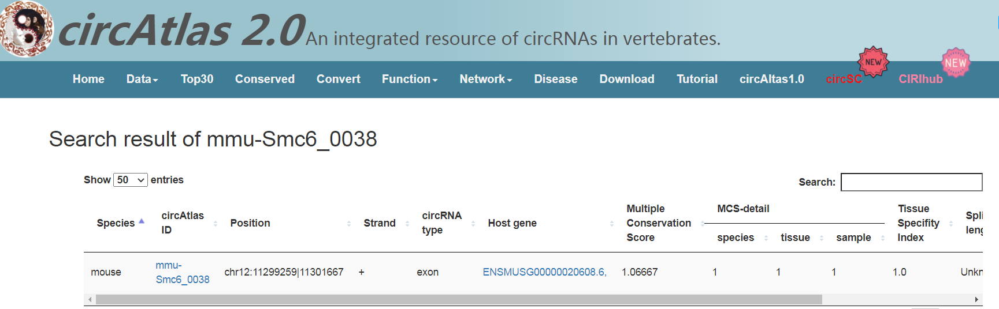999x309 pixels.
Task: Open host gene ENSMUSG00000020608.6 link
Action: click(x=544, y=272)
